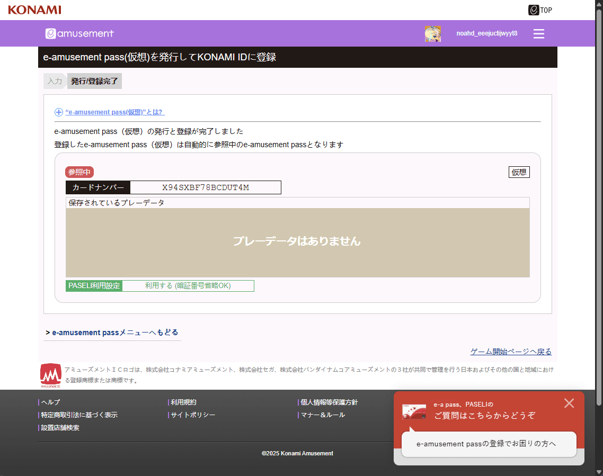Select the 発行/登録完了 step tab
603x476 pixels.
[x=94, y=81]
